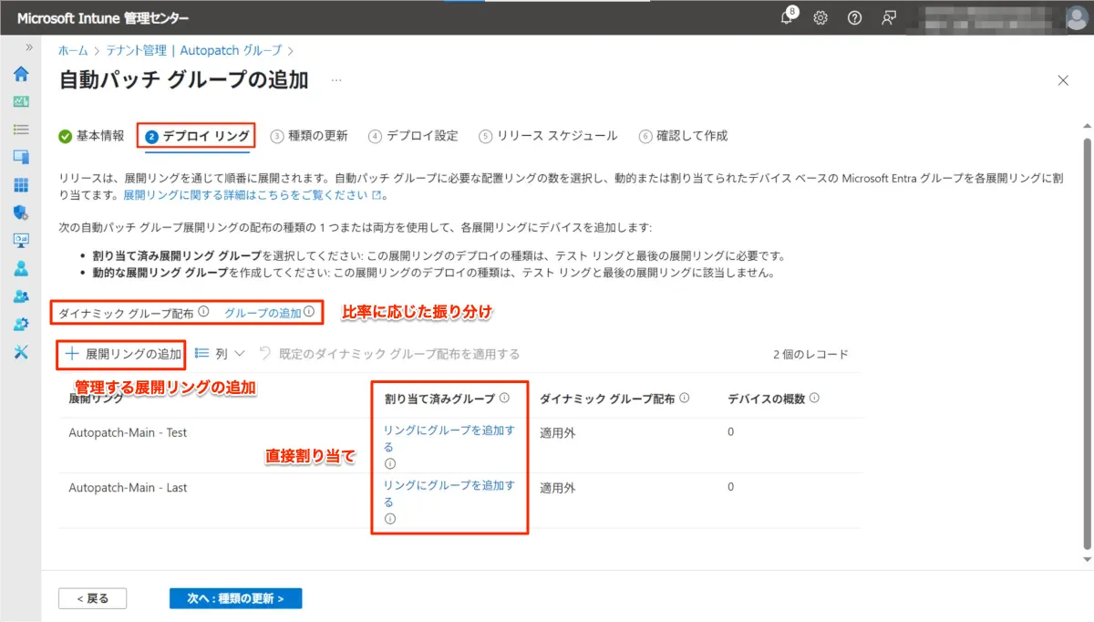Open the 列 columns dropdown
This screenshot has width=1094, height=622.
[x=220, y=353]
